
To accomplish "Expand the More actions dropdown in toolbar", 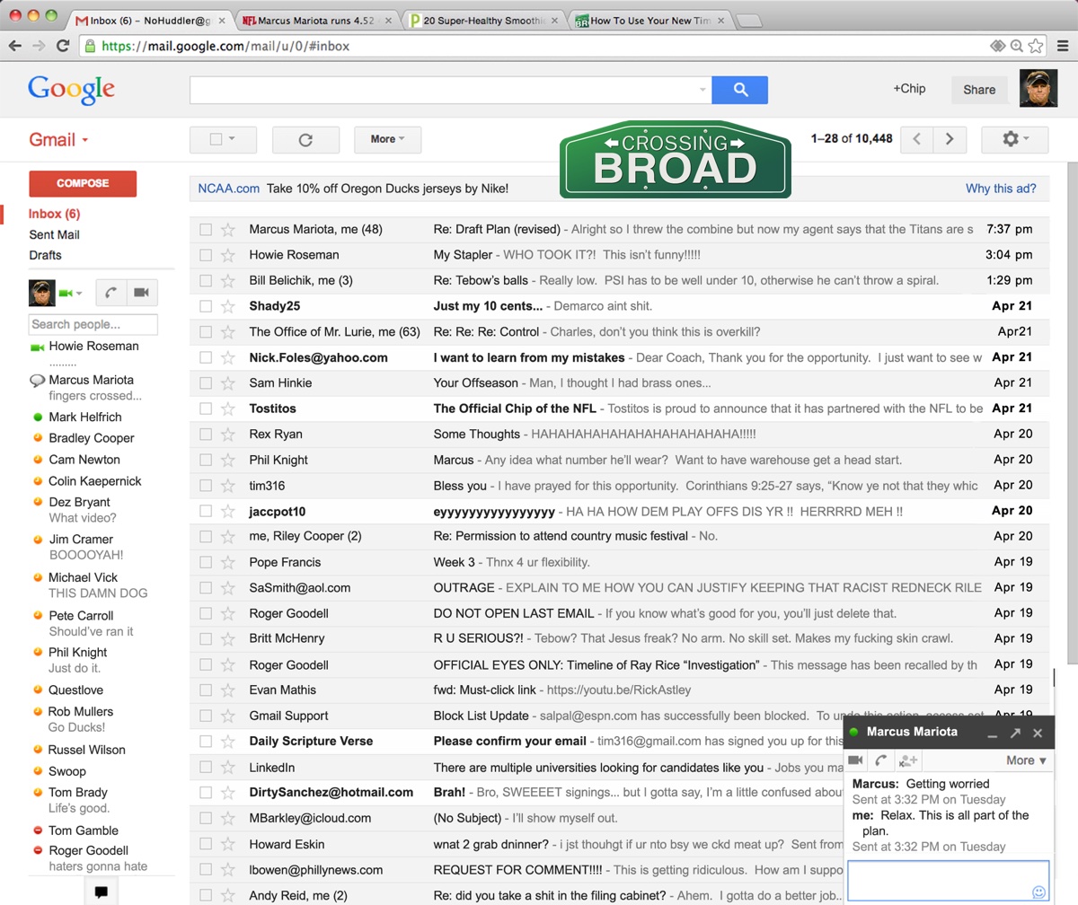I will click(x=387, y=139).
